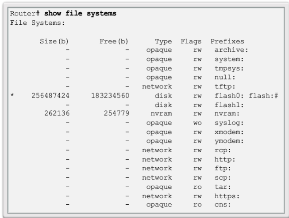289x218 pixels.
Task: Click the free space value 183234560
Action: pyautogui.click(x=109, y=96)
